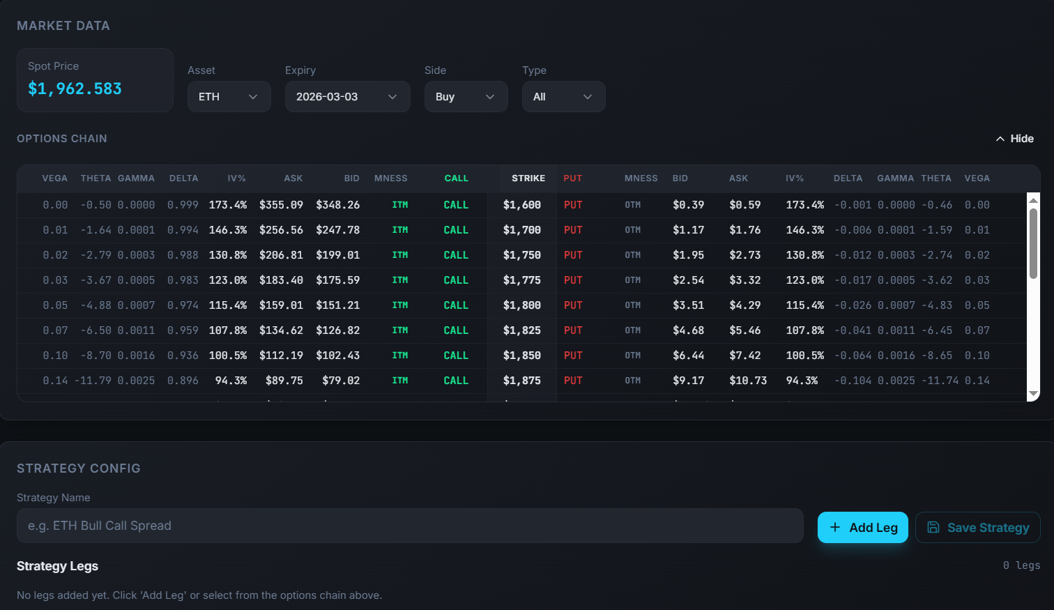The height and width of the screenshot is (610, 1054).
Task: Click the $1,800 strike cell
Action: [522, 305]
